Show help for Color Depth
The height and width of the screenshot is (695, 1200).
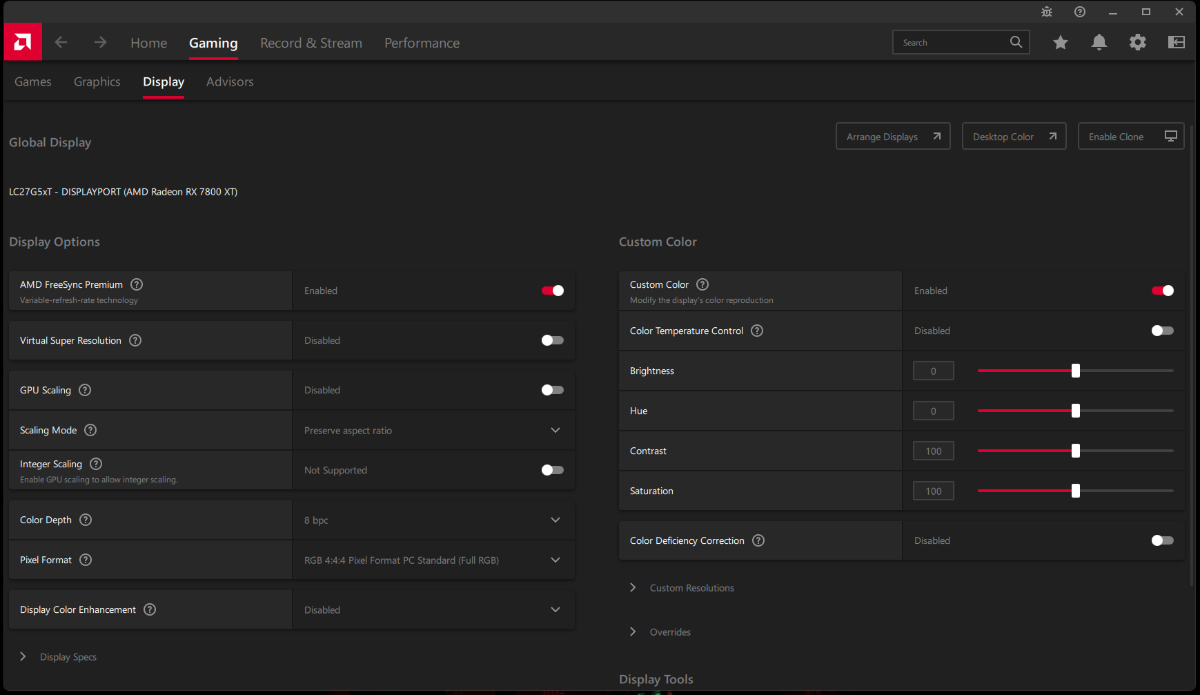[86, 520]
